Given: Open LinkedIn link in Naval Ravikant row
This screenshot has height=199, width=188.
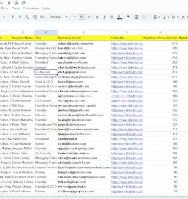Looking at the screenshot, I should pyautogui.click(x=127, y=53).
